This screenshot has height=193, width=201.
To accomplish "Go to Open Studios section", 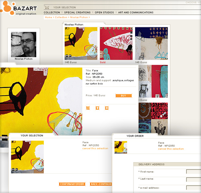I will click(104, 12).
